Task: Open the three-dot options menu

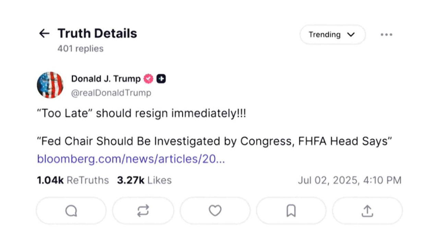Action: tap(387, 35)
